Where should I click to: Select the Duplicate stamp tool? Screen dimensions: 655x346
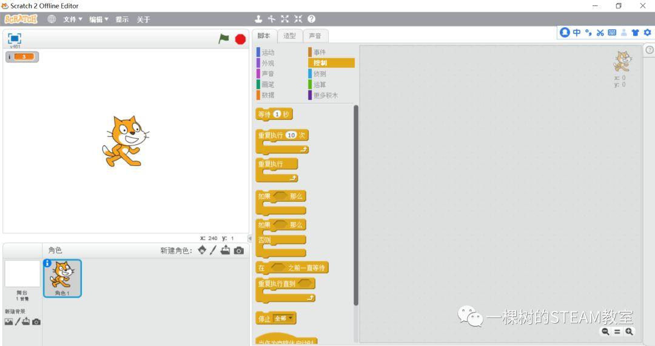[x=258, y=19]
